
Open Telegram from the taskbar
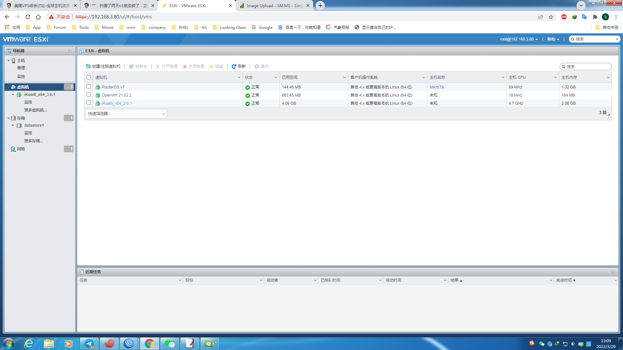point(89,344)
